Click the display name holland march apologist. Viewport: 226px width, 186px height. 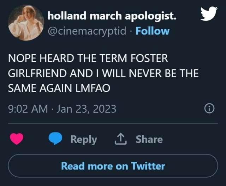[x=112, y=16]
